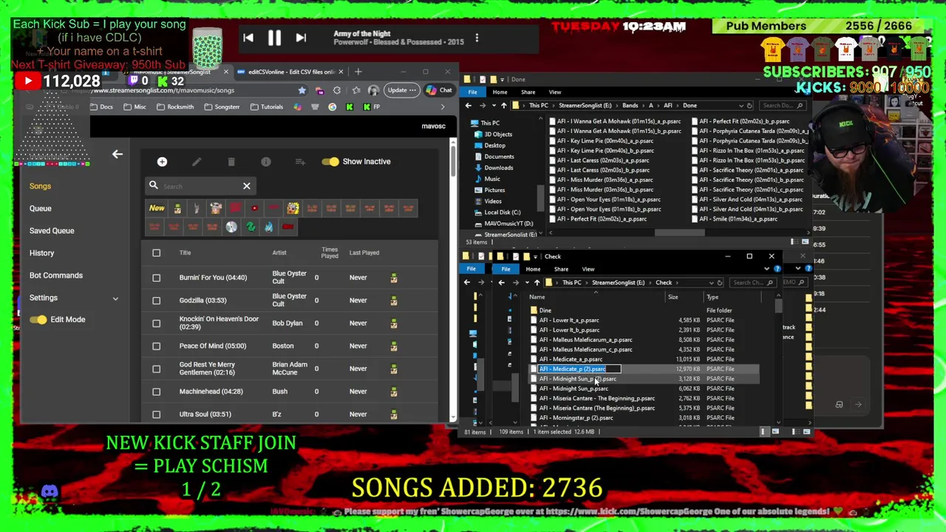Expand the ribbon in Check window
Screen dimensions: 946x532
click(x=766, y=269)
